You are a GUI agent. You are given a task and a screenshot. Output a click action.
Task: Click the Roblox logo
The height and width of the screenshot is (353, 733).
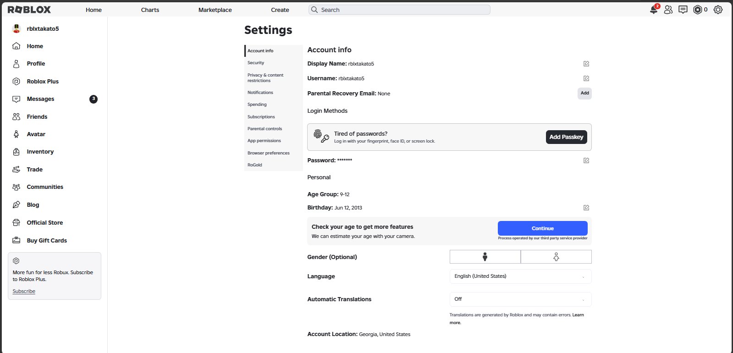click(x=29, y=10)
